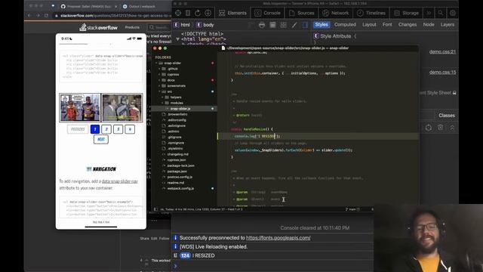Open package.json in the sidebar
This screenshot has height=272, width=483.
click(x=177, y=172)
